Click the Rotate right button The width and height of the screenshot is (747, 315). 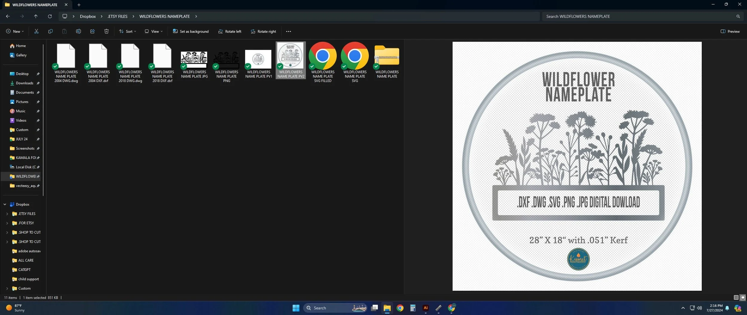tap(263, 31)
